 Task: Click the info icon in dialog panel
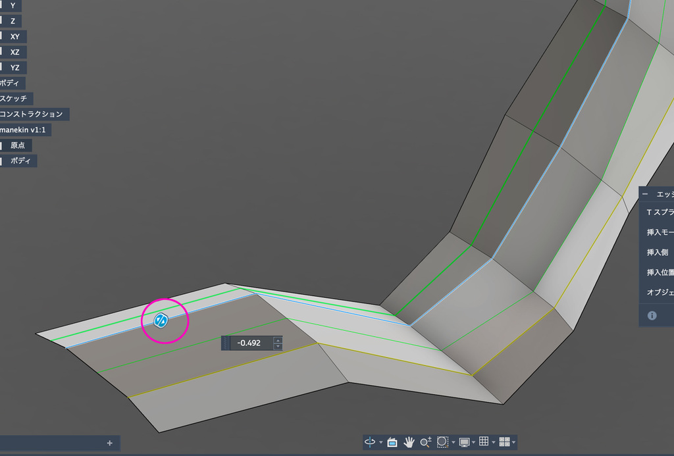point(652,316)
